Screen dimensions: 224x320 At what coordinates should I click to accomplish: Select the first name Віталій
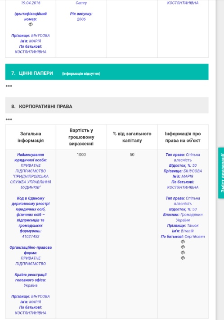pyautogui.click(x=187, y=231)
